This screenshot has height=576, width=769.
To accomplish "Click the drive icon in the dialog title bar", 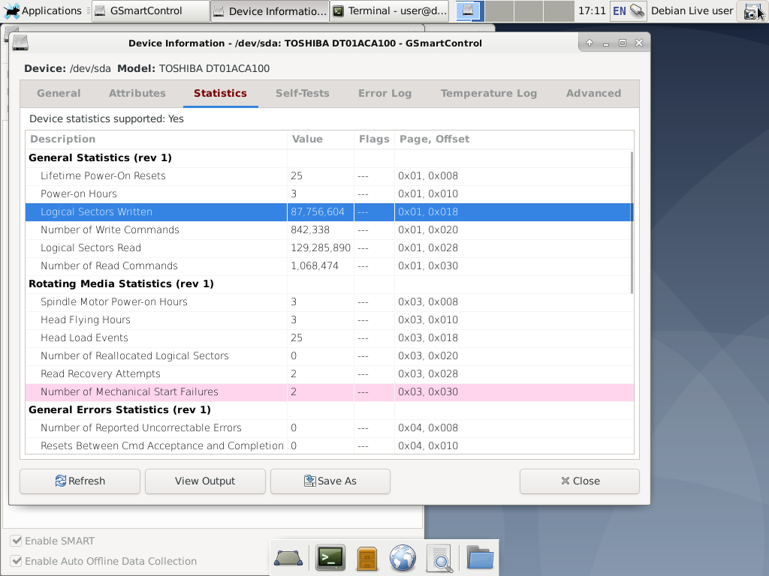I will [x=20, y=43].
